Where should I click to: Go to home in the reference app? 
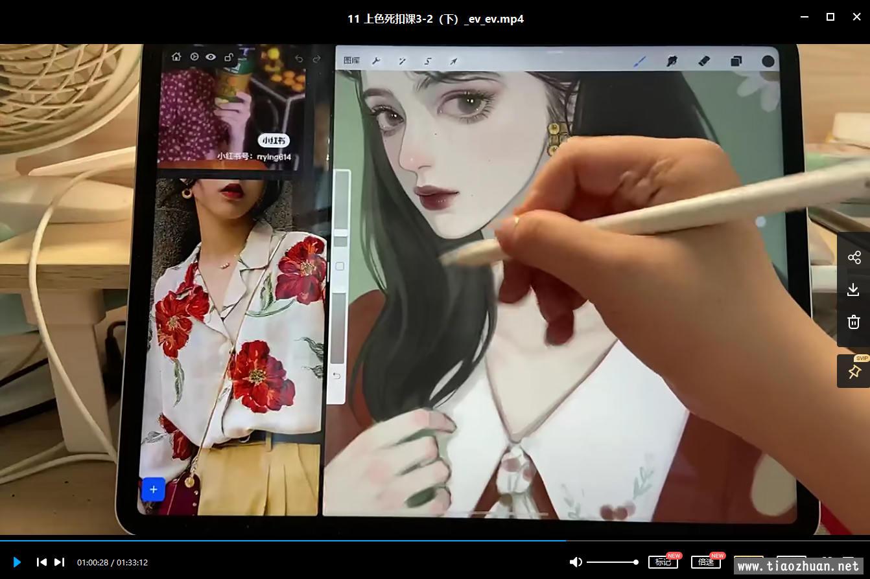point(176,57)
